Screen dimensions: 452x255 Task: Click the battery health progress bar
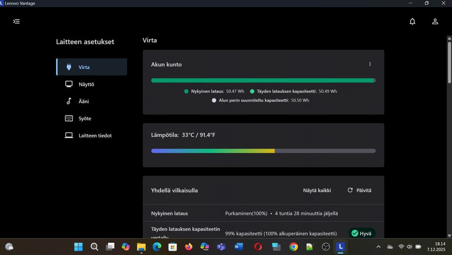(263, 81)
